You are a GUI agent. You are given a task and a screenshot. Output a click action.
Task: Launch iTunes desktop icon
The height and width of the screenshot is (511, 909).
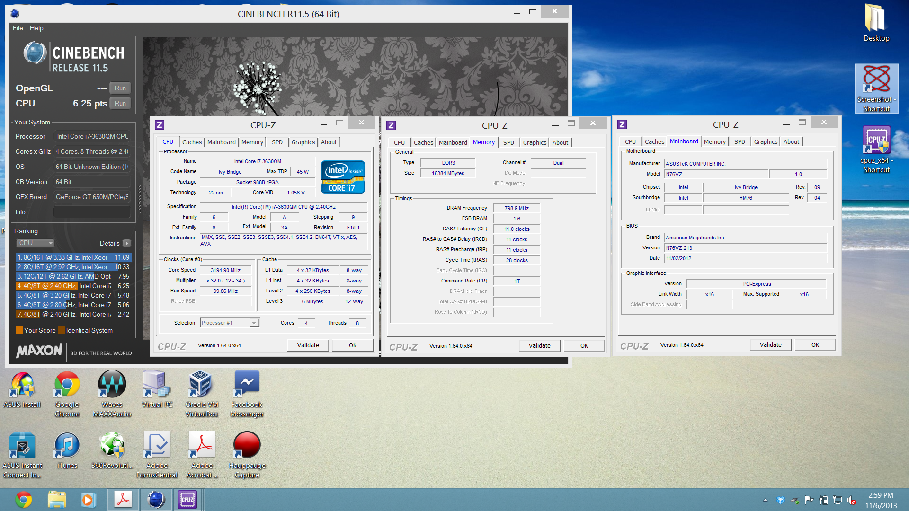(67, 450)
